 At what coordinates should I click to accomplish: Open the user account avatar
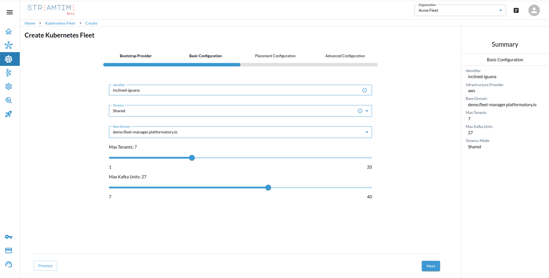[x=534, y=10]
